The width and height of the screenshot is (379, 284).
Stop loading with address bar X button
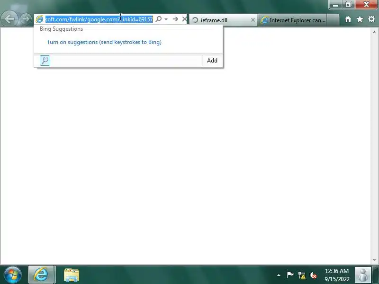[184, 19]
